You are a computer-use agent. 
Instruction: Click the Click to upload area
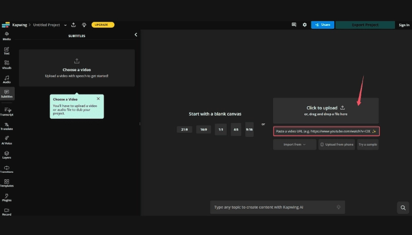tap(326, 110)
